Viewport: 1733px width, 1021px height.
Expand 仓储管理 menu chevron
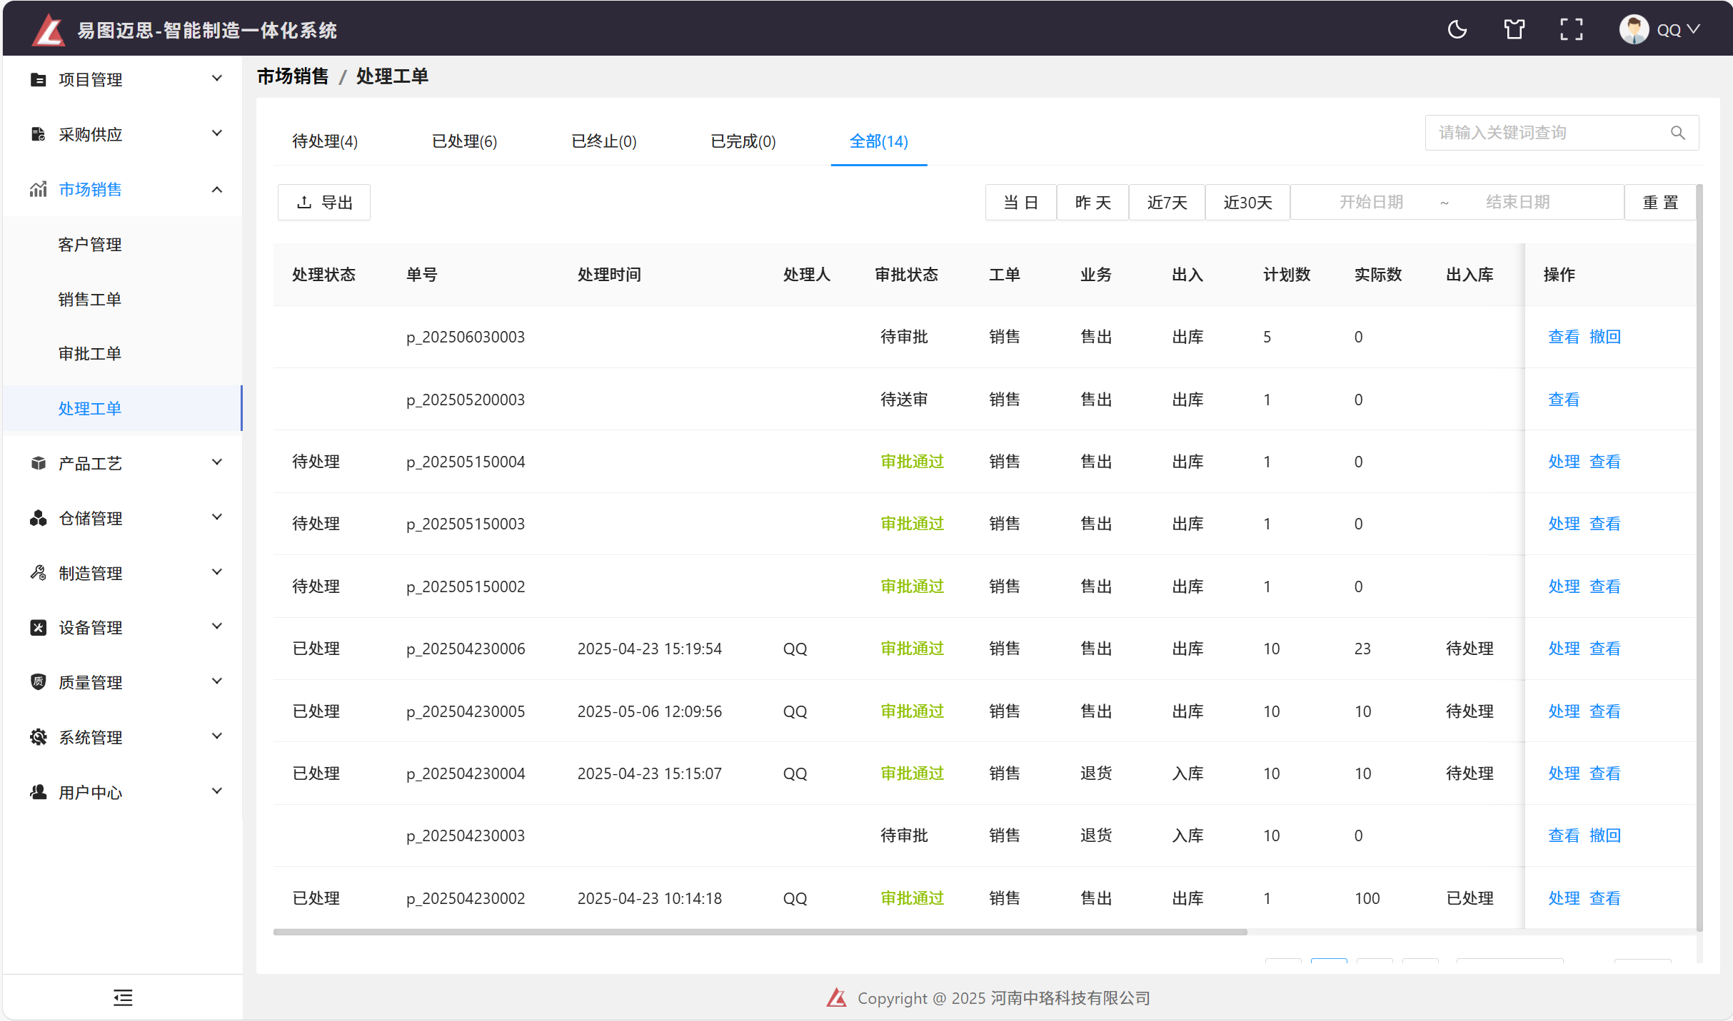217,517
